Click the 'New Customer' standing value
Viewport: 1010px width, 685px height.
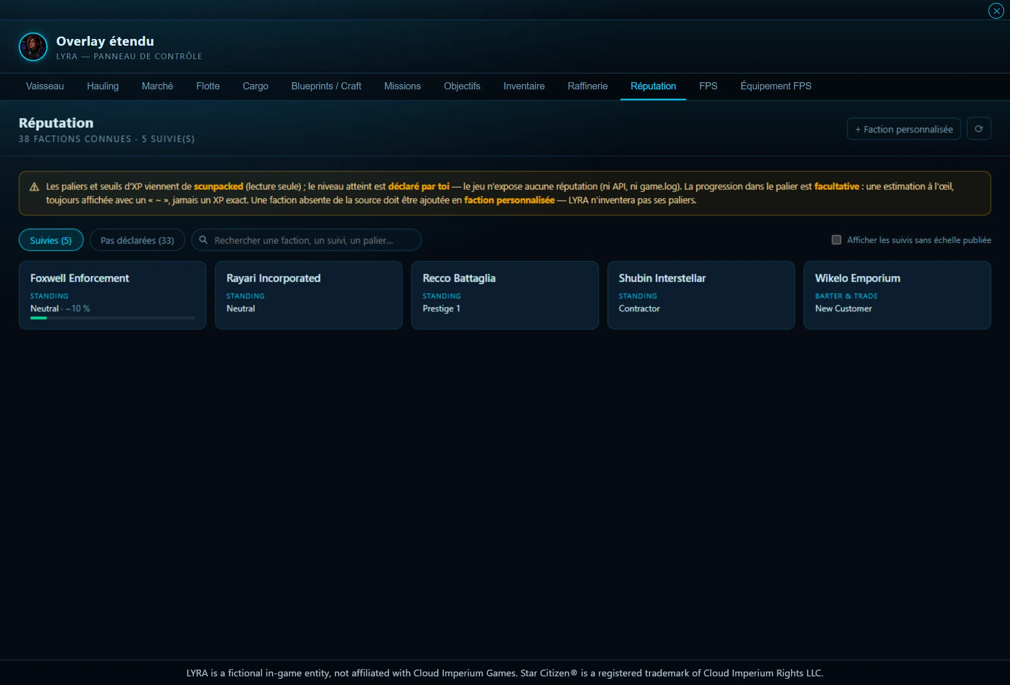pyautogui.click(x=844, y=309)
